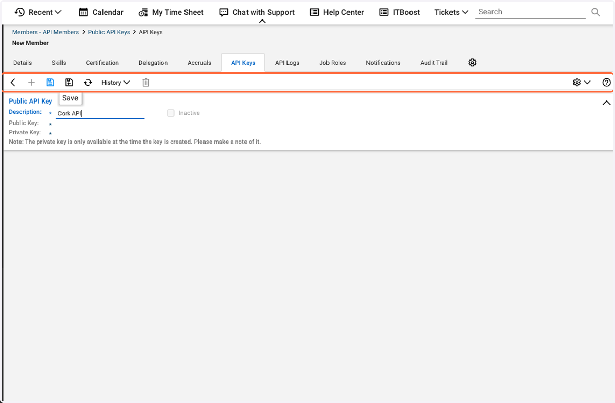Open ITBoost
615x403 pixels.
tap(400, 12)
